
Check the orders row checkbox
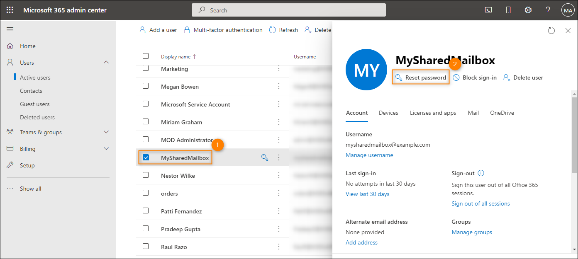[x=146, y=193]
